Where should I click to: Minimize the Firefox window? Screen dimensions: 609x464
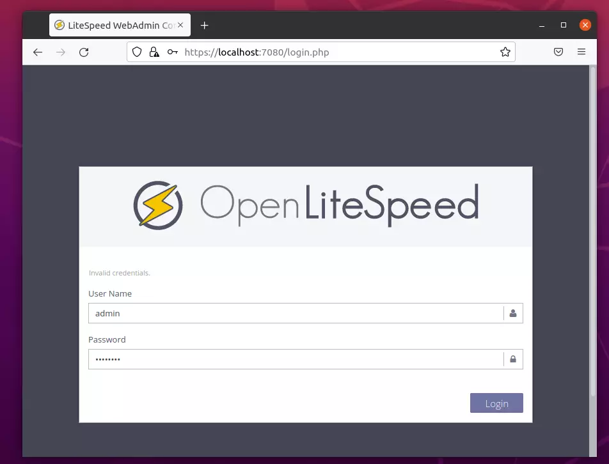[541, 25]
